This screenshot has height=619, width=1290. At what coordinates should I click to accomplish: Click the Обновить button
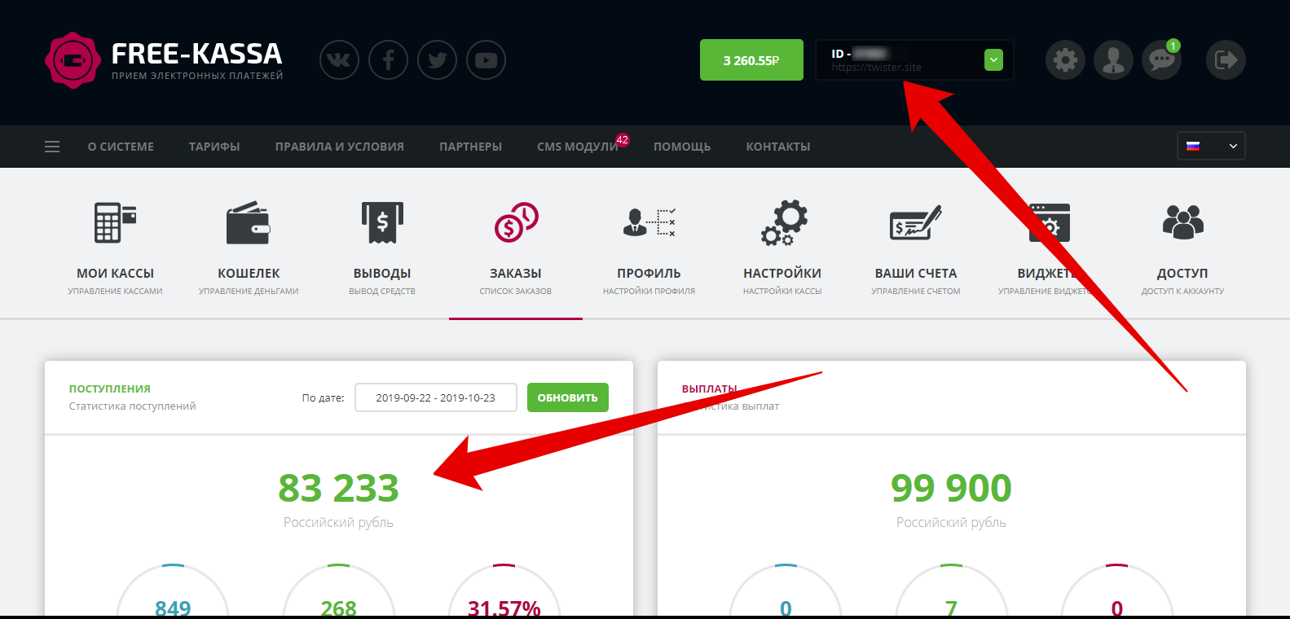point(568,397)
